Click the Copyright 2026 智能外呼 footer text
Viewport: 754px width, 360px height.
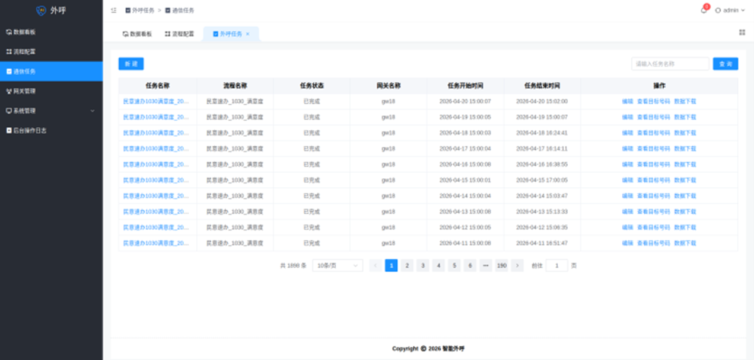pyautogui.click(x=428, y=349)
